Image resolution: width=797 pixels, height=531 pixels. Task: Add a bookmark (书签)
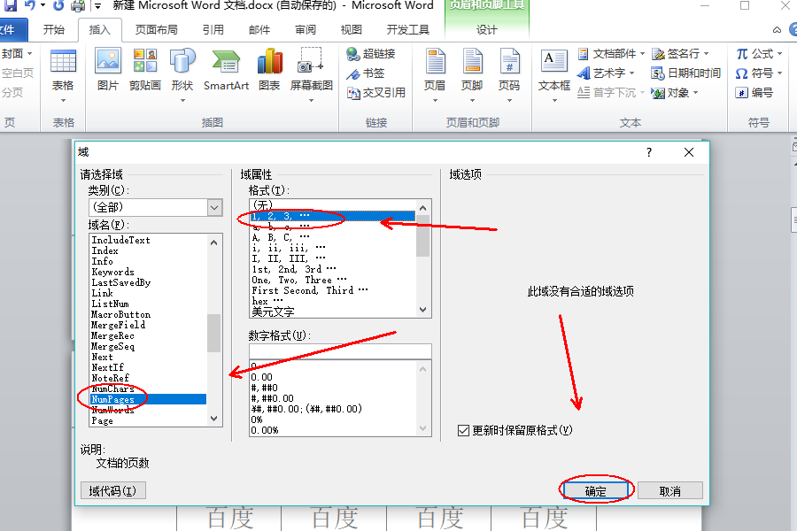point(372,73)
